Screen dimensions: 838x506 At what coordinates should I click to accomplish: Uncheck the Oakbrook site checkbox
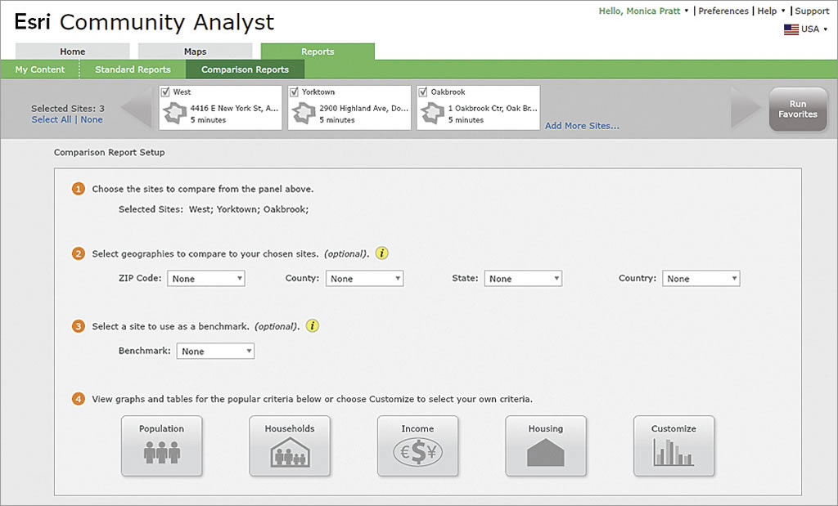point(423,92)
